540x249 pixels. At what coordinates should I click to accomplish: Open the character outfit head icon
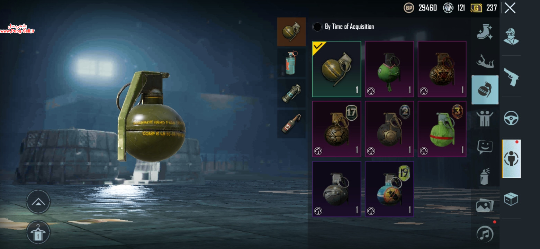coord(511,36)
